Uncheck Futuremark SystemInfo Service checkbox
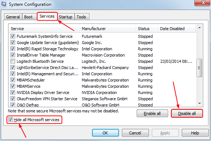This screenshot has width=211, height=141. pyautogui.click(x=13, y=36)
